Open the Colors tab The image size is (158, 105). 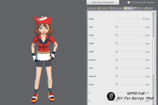tap(139, 8)
